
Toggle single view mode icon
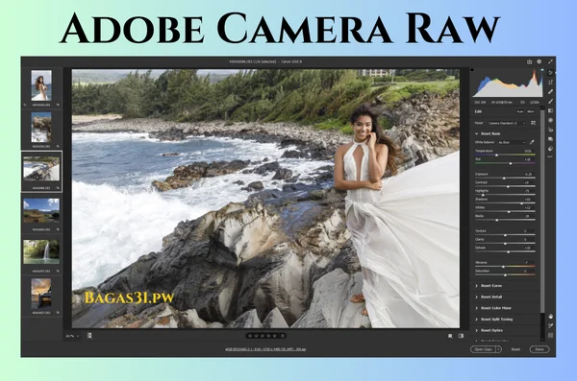pos(450,336)
